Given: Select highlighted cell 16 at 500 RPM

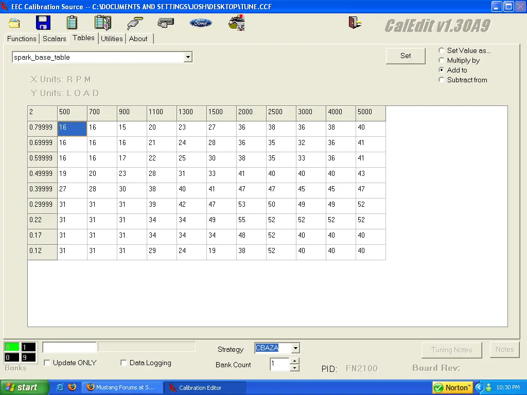Looking at the screenshot, I should pos(72,129).
